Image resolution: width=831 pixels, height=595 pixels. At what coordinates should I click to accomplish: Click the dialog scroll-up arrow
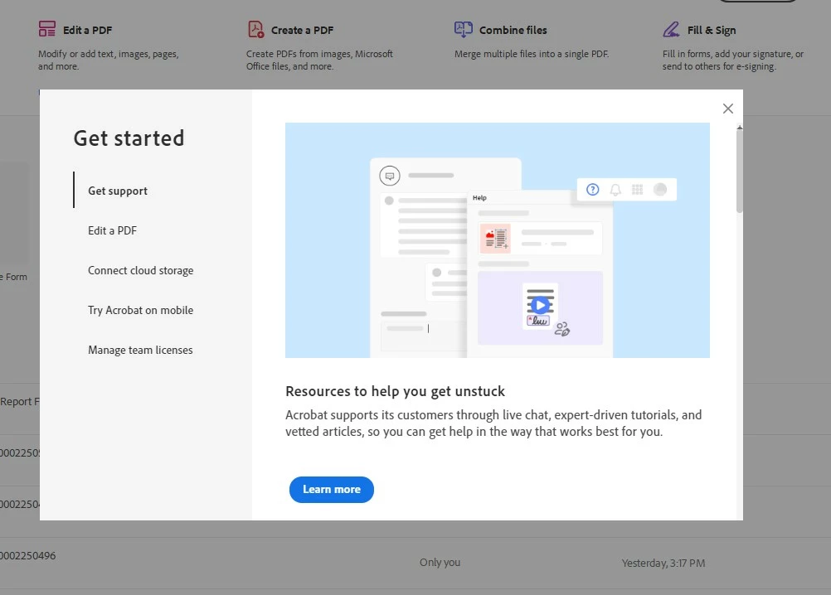click(739, 127)
